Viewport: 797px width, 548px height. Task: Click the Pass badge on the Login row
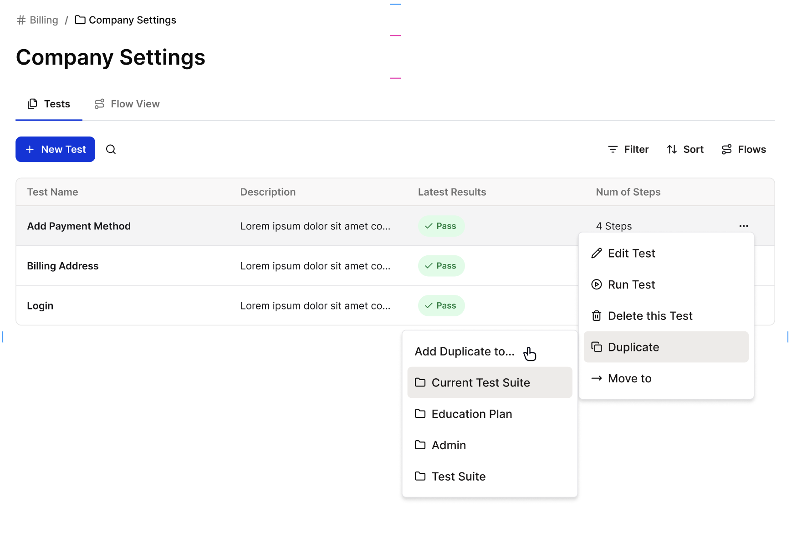[x=441, y=305]
